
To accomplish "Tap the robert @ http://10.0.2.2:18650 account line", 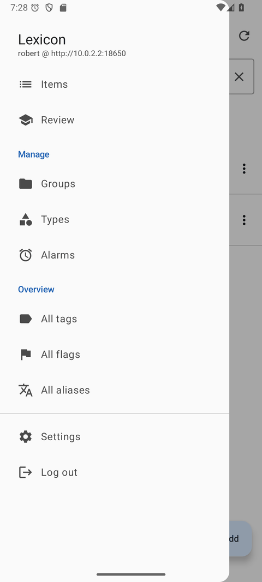I will coord(72,53).
